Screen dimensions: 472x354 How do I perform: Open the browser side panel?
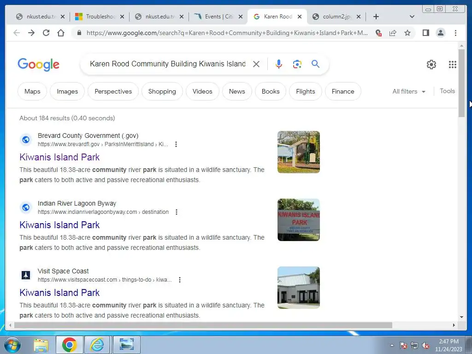[425, 33]
